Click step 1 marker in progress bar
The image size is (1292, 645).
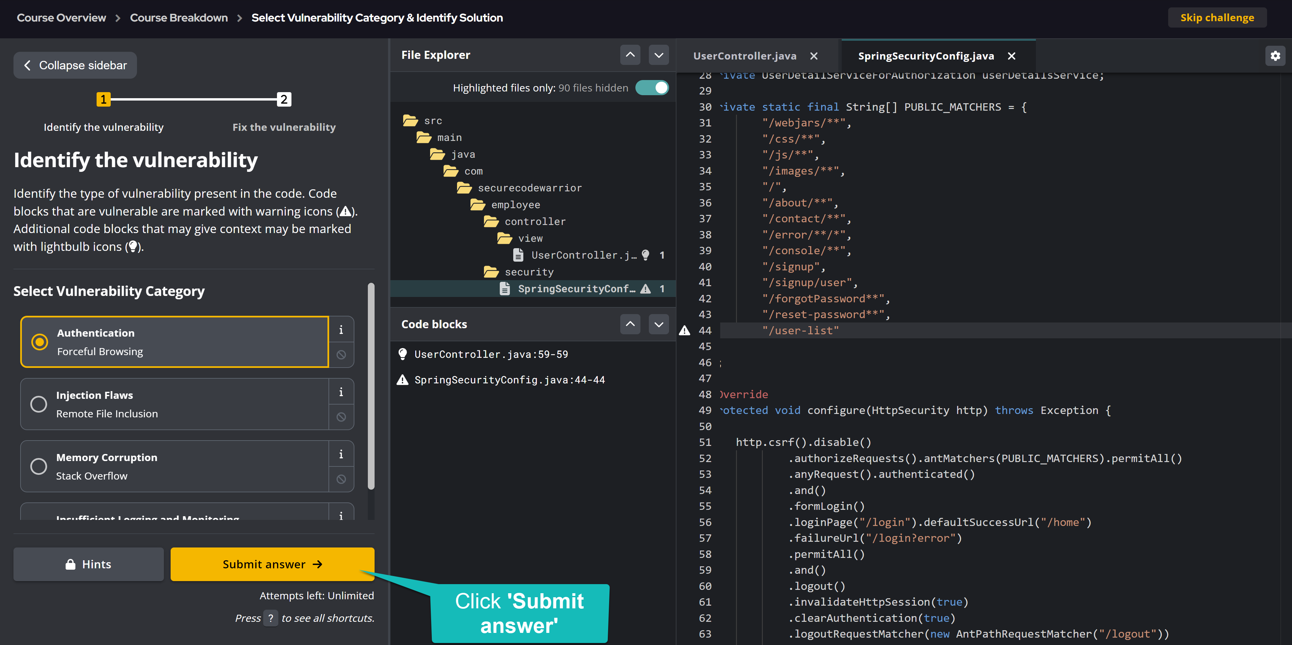click(103, 99)
